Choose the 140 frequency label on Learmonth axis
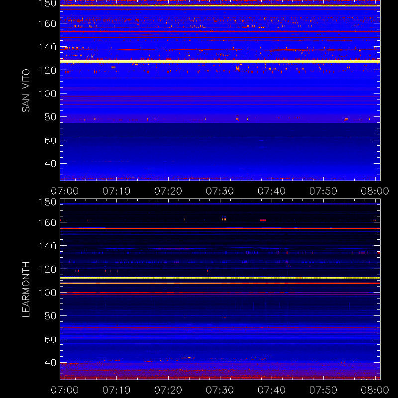 click(x=47, y=246)
